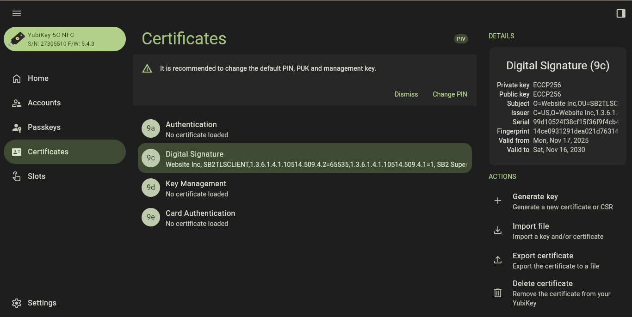
Task: Click the YubiKey 5C NFC device card
Action: [65, 39]
